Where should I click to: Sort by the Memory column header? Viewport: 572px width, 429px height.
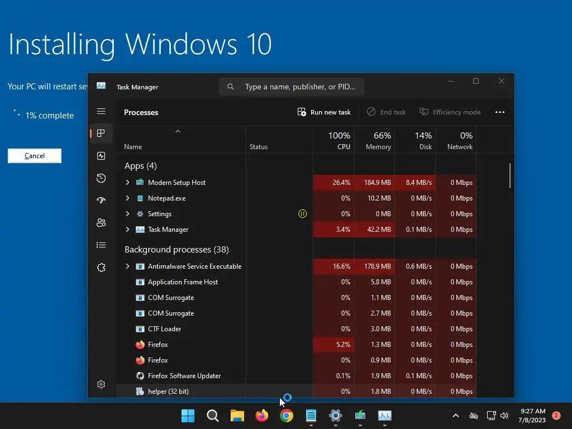[x=374, y=140]
